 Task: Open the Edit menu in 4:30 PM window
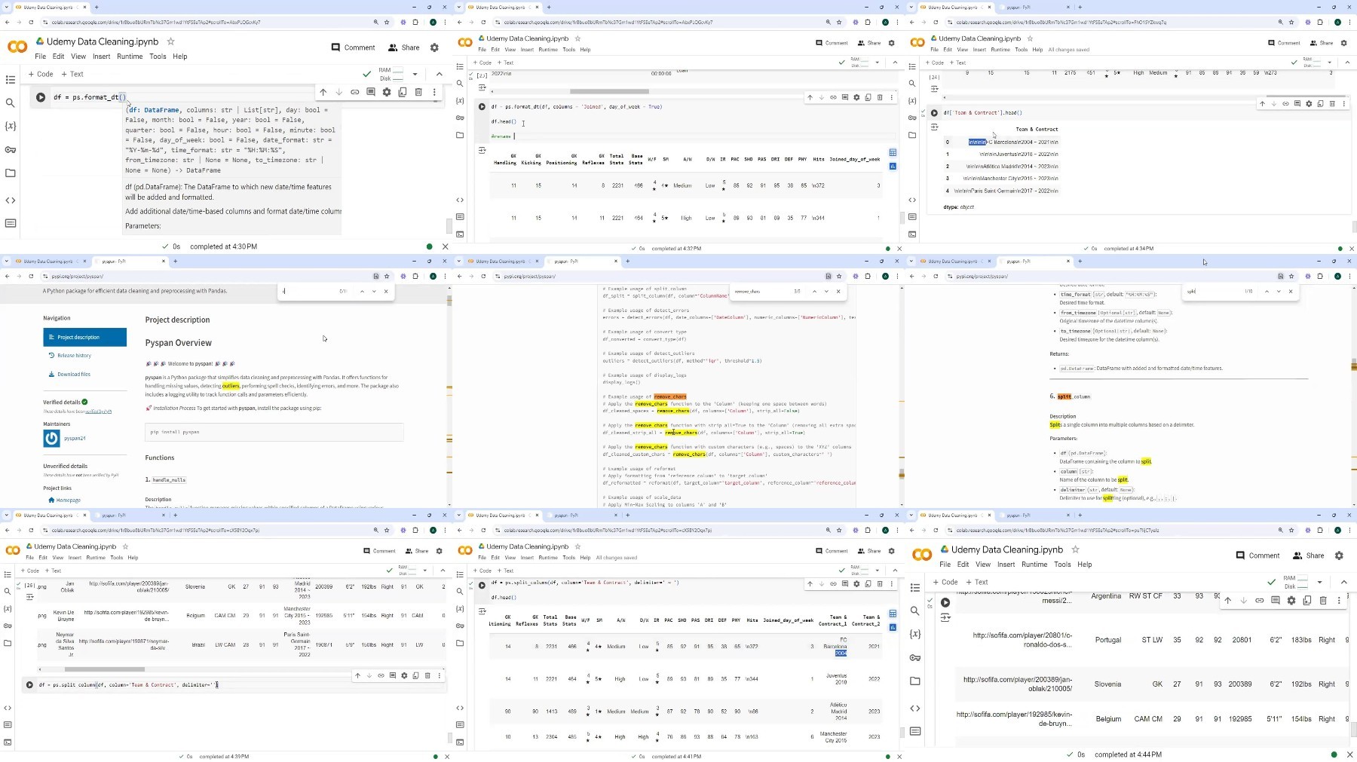[x=59, y=57]
